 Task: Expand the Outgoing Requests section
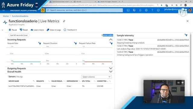point(111,68)
